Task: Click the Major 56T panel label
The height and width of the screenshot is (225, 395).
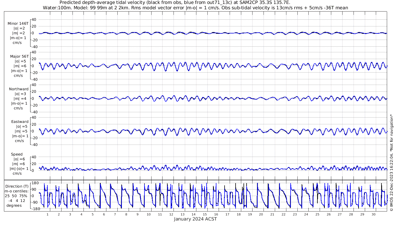Action: 19,56
